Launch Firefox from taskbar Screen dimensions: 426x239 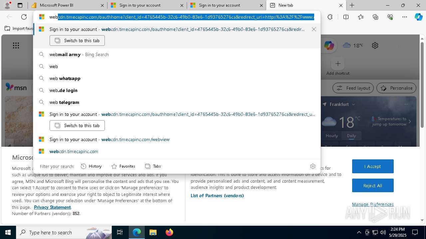tap(169, 232)
